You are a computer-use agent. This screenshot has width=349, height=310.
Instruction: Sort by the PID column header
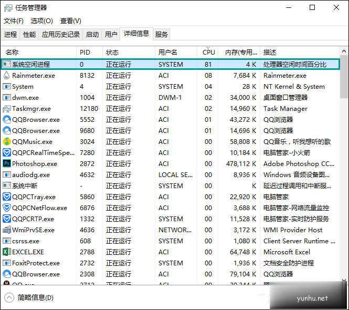[x=89, y=53]
